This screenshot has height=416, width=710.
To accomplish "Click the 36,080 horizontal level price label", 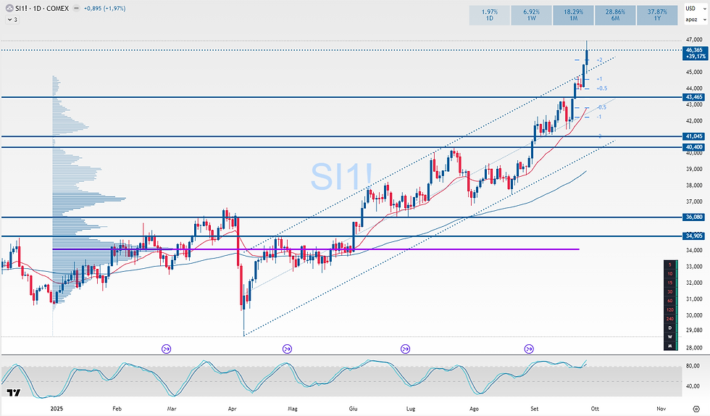I will click(x=694, y=217).
